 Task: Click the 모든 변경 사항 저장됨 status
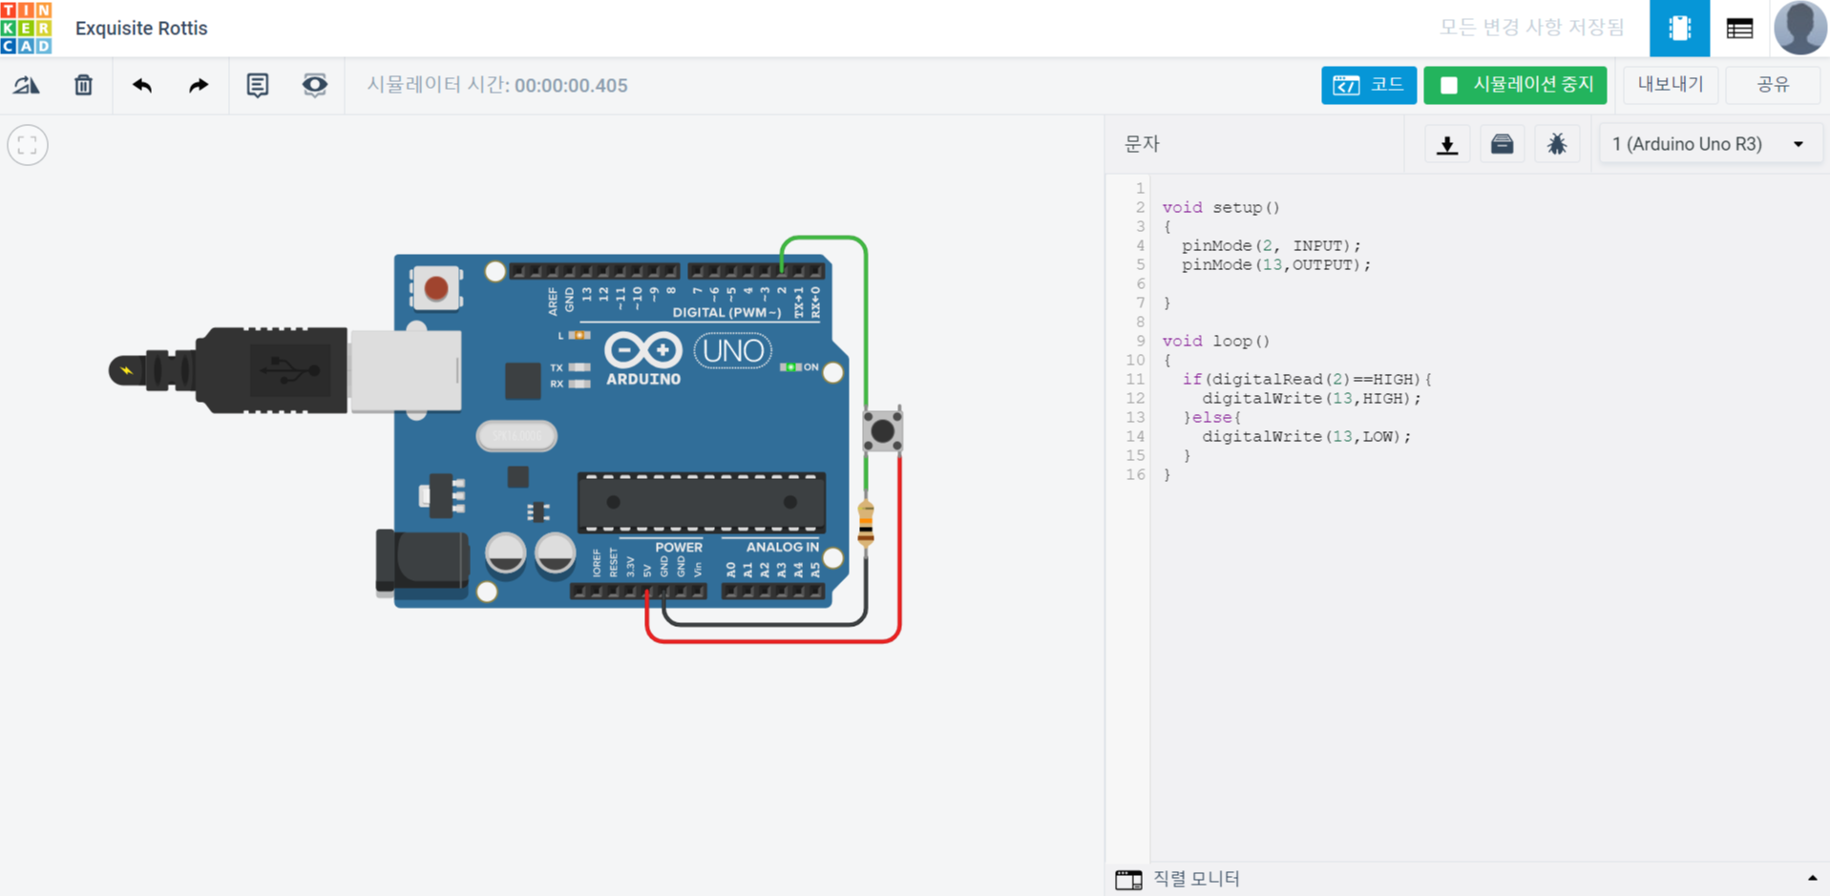pyautogui.click(x=1531, y=28)
